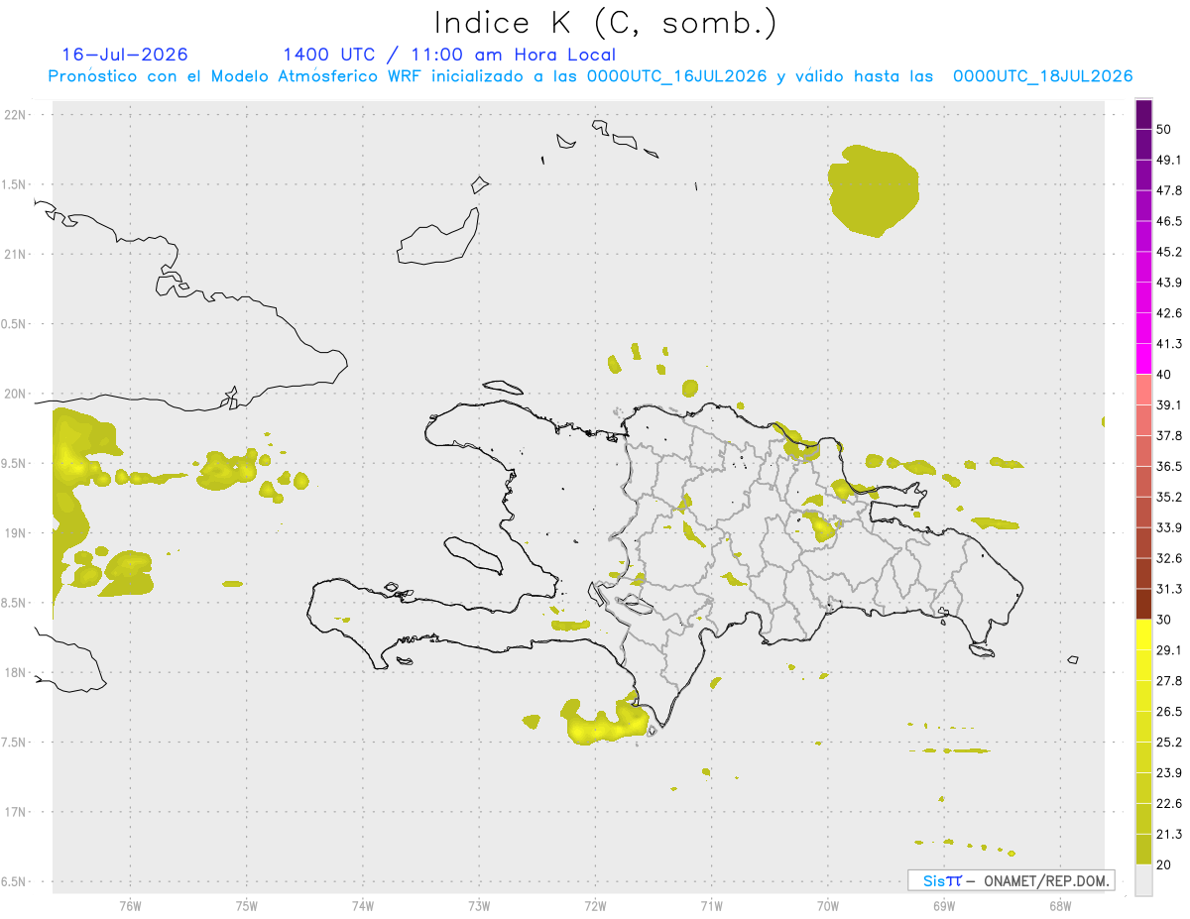Click the '29.1' color scale value
The image size is (1190, 919).
[1169, 650]
